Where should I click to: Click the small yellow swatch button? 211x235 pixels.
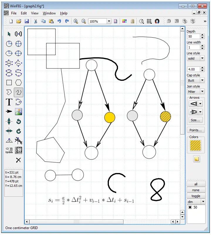197,159
